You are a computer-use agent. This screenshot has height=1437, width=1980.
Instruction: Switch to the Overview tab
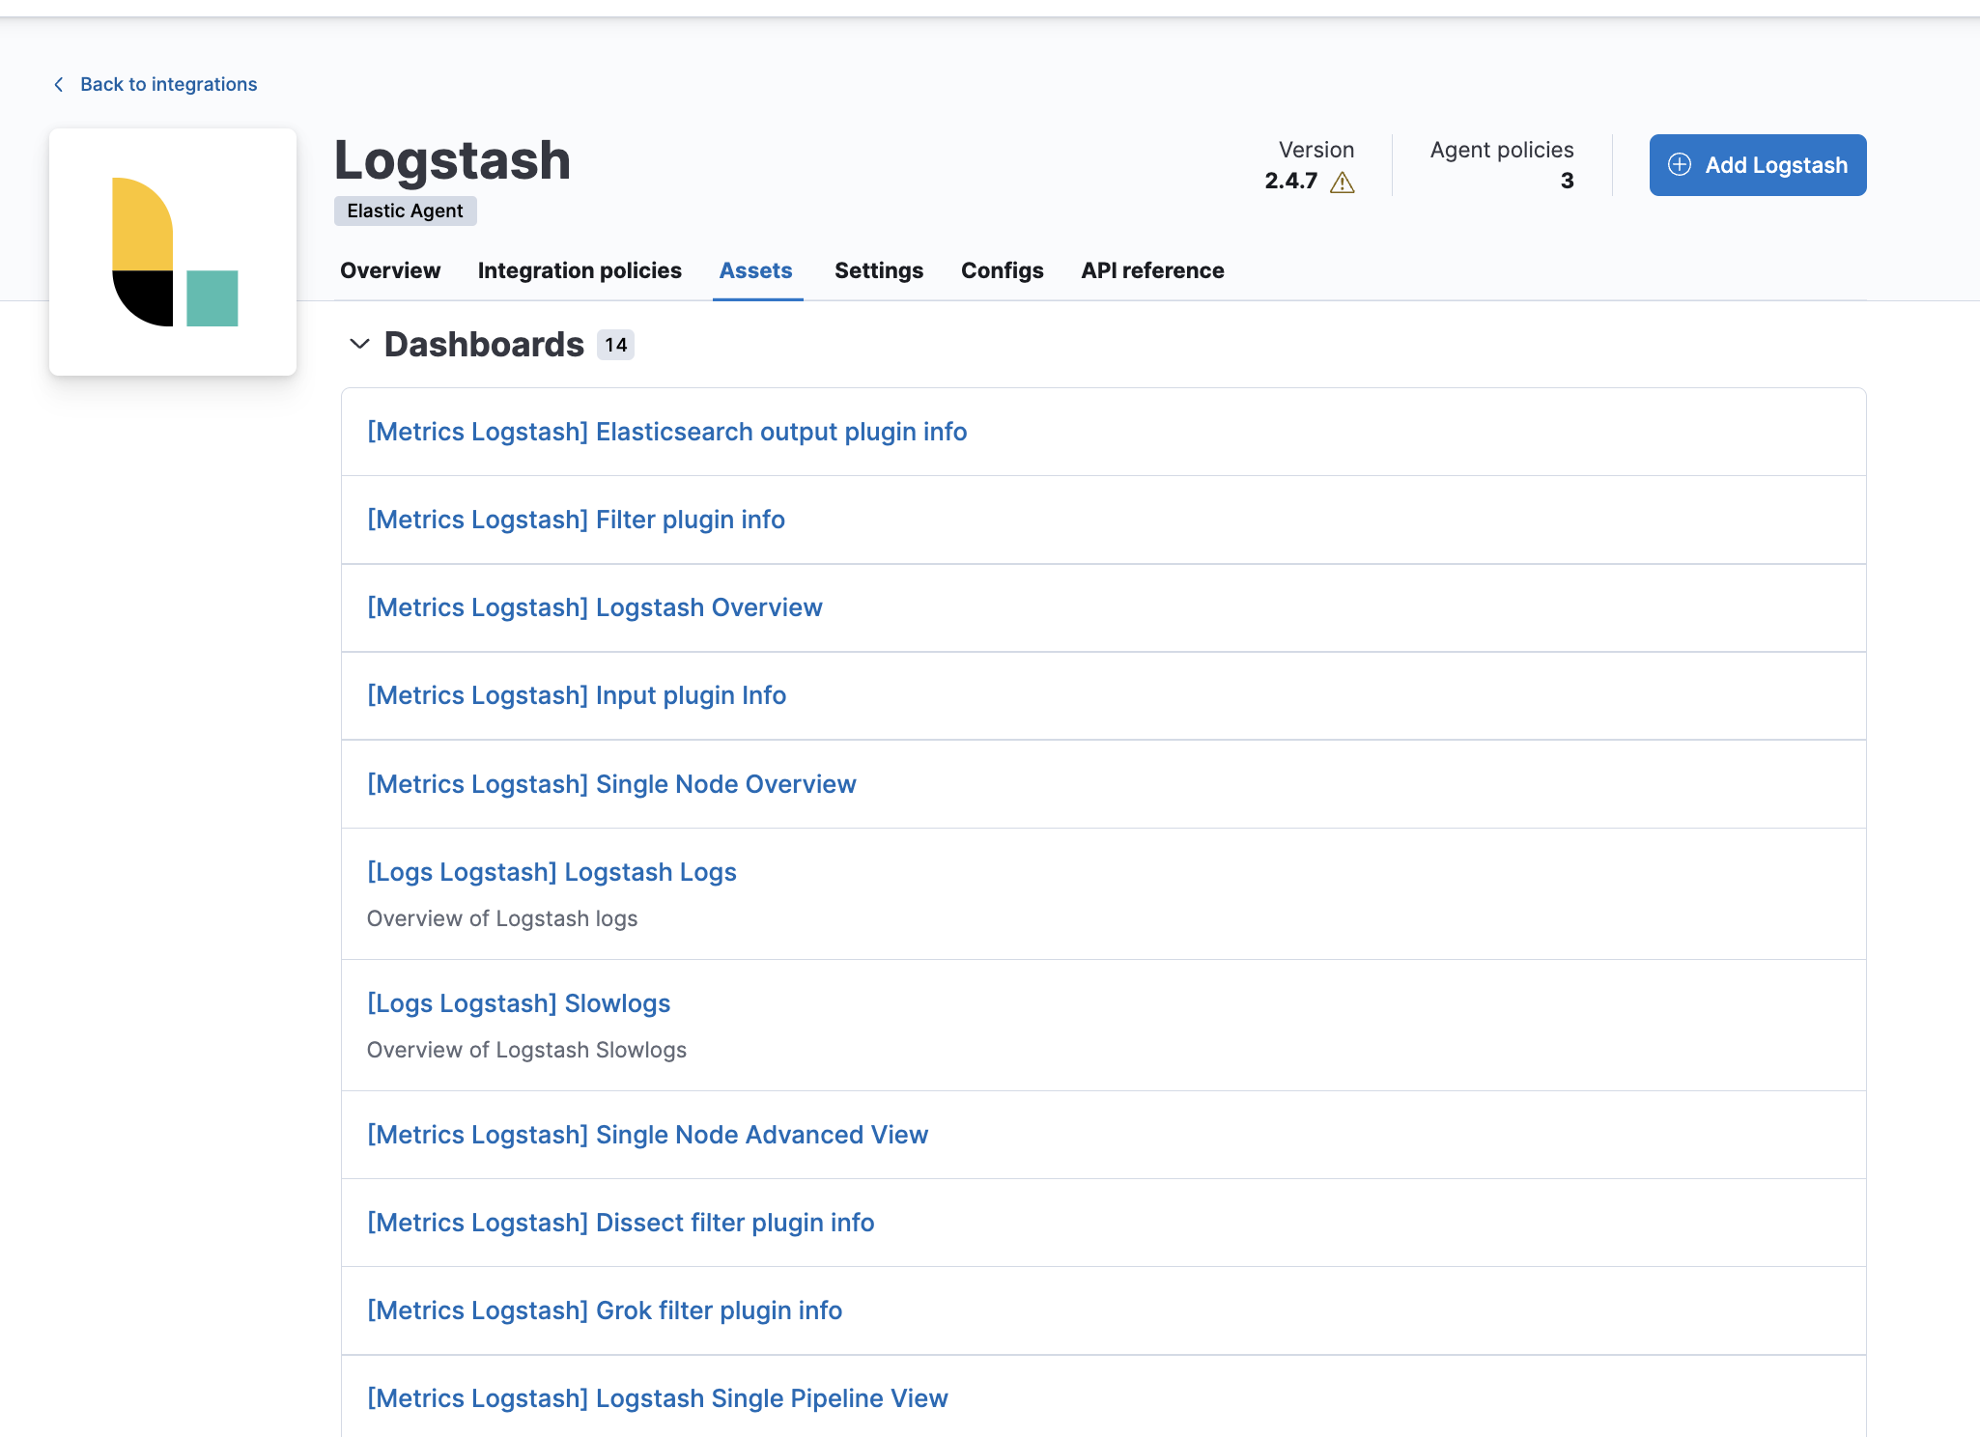click(x=390, y=270)
